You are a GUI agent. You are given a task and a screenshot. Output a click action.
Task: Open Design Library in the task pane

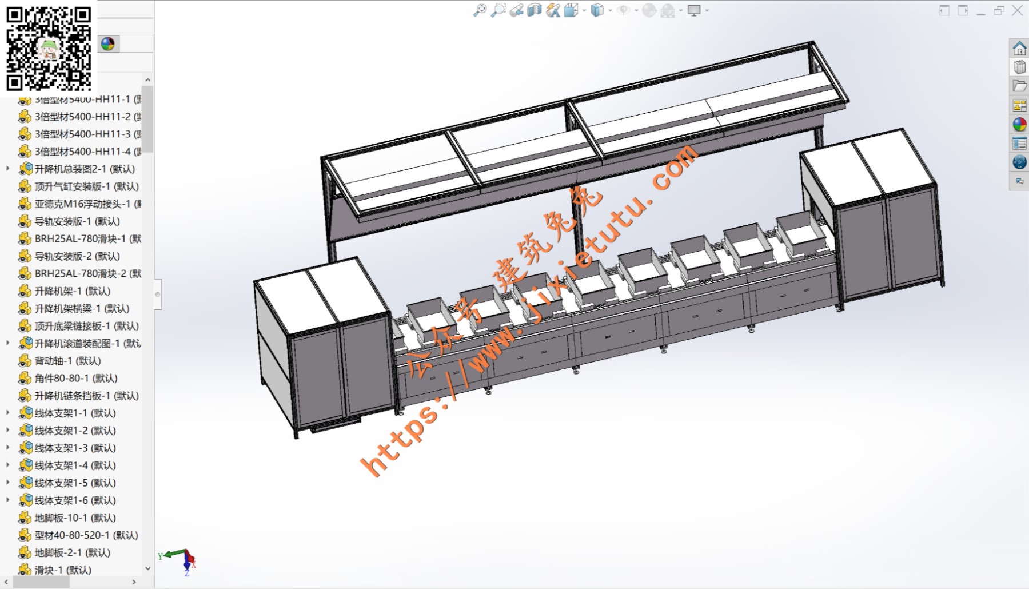tap(1019, 67)
